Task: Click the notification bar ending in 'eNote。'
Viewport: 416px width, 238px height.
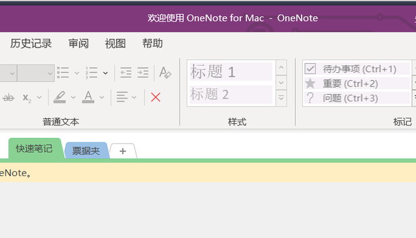Action: click(208, 172)
